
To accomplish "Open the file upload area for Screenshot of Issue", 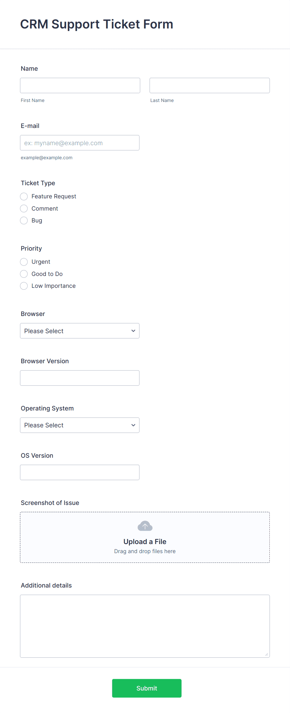I will [145, 537].
